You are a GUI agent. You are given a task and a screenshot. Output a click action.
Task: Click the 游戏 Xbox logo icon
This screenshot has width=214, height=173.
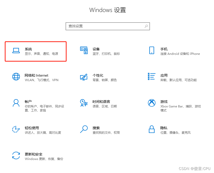click(x=152, y=103)
